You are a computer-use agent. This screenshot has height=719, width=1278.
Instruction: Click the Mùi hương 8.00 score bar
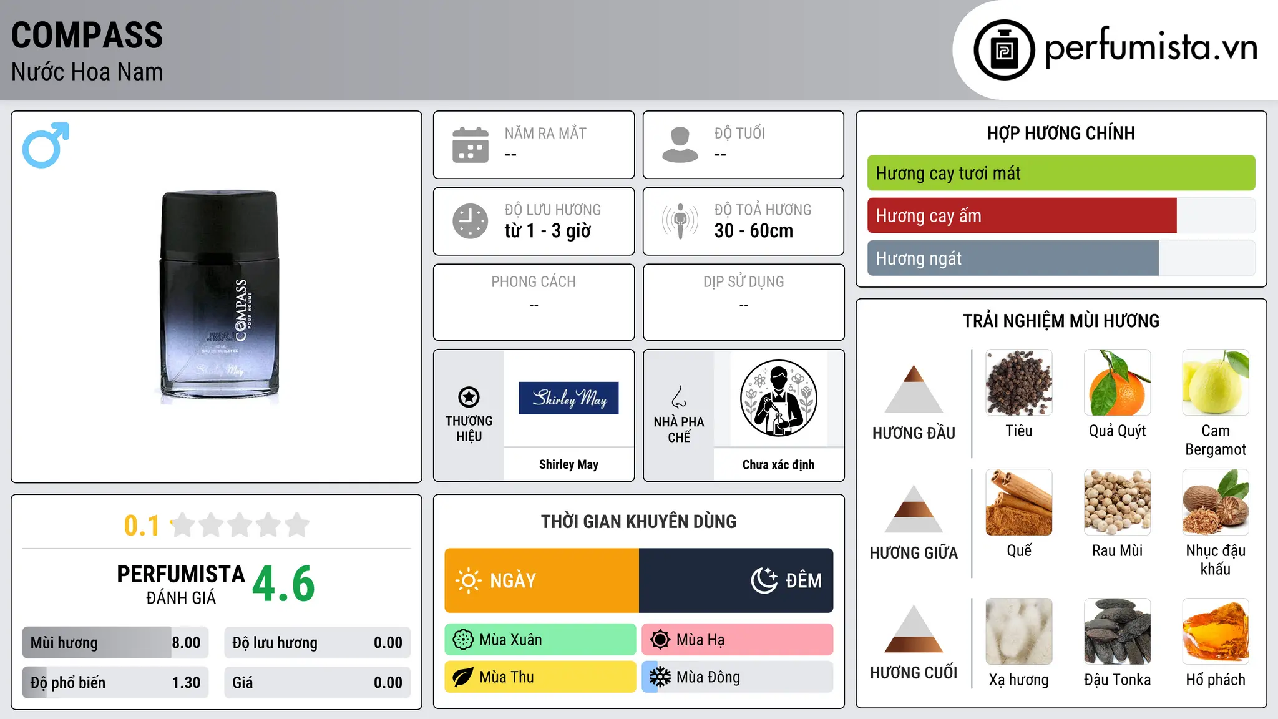[x=115, y=643]
